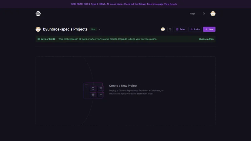
Task: Click the Create a New Project heading
Action: [123, 86]
